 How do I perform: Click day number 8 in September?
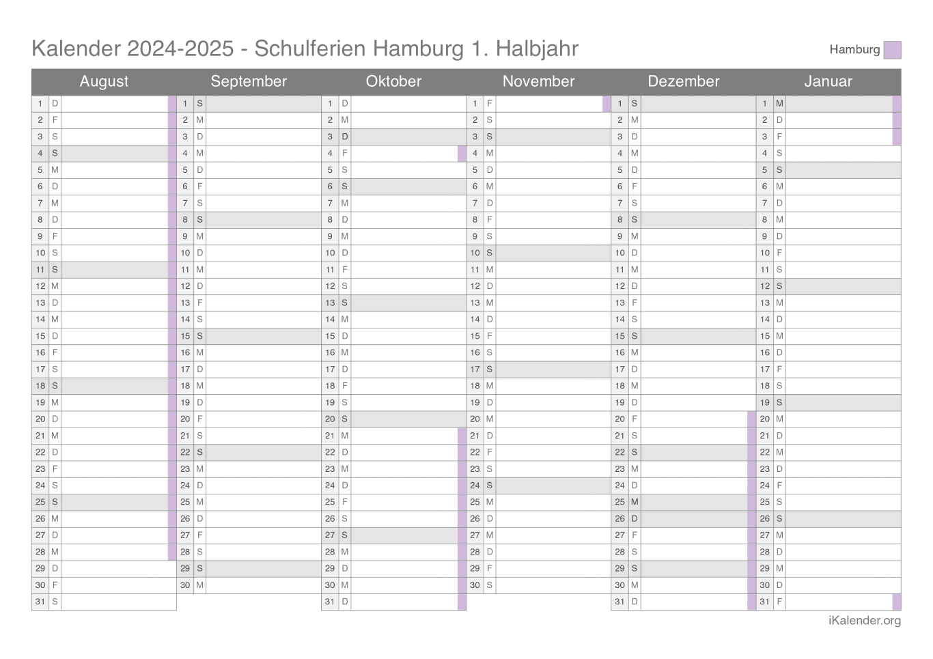[x=185, y=220]
